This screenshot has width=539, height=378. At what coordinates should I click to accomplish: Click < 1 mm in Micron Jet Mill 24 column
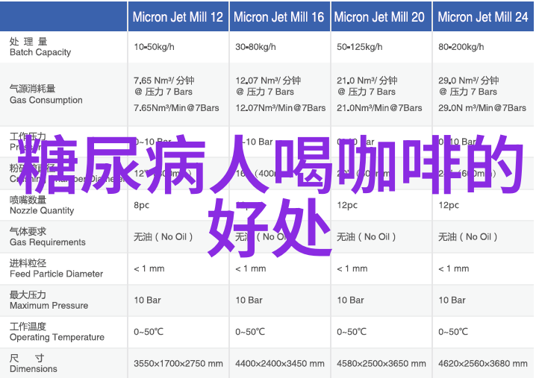[x=453, y=268]
